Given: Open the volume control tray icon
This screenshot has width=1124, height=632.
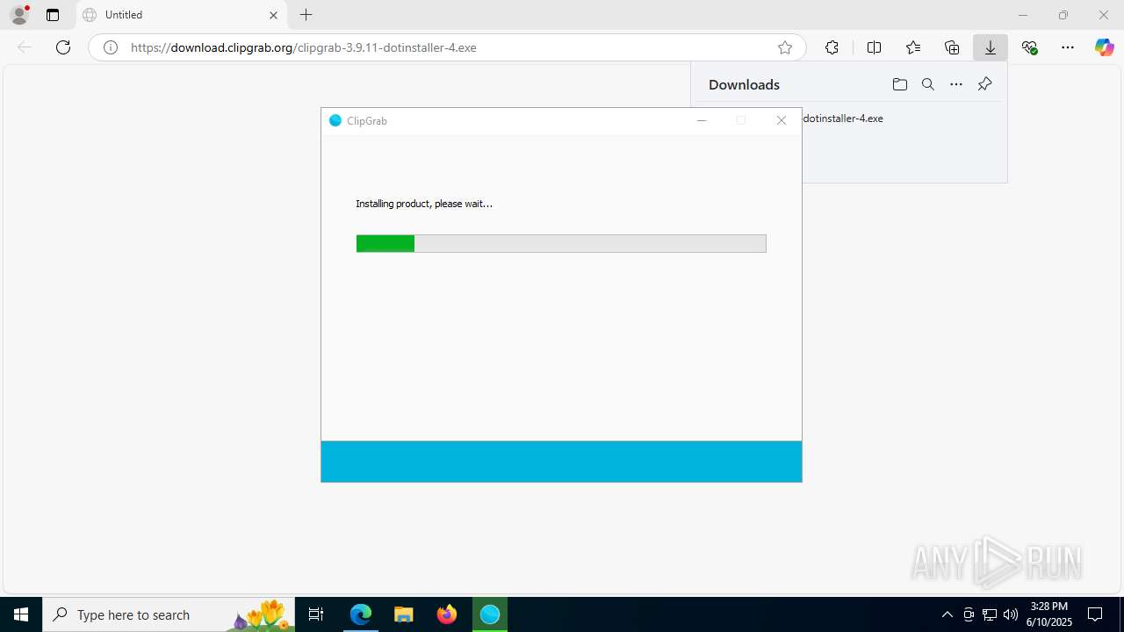Looking at the screenshot, I should 1011,614.
